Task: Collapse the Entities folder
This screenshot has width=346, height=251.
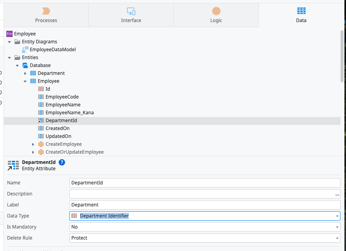Action: [x=9, y=58]
